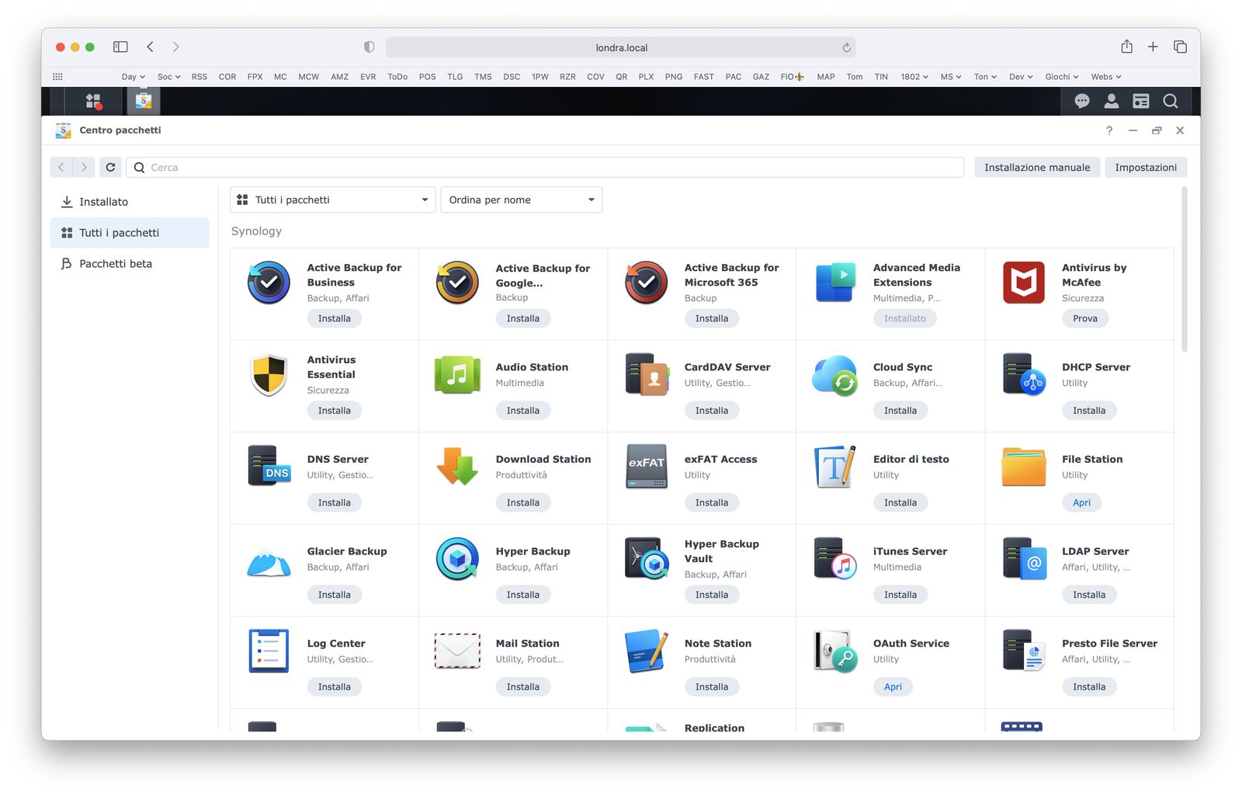Screen dimensions: 1242x795
Task: Click the Hyper Backup icon
Action: 457,559
